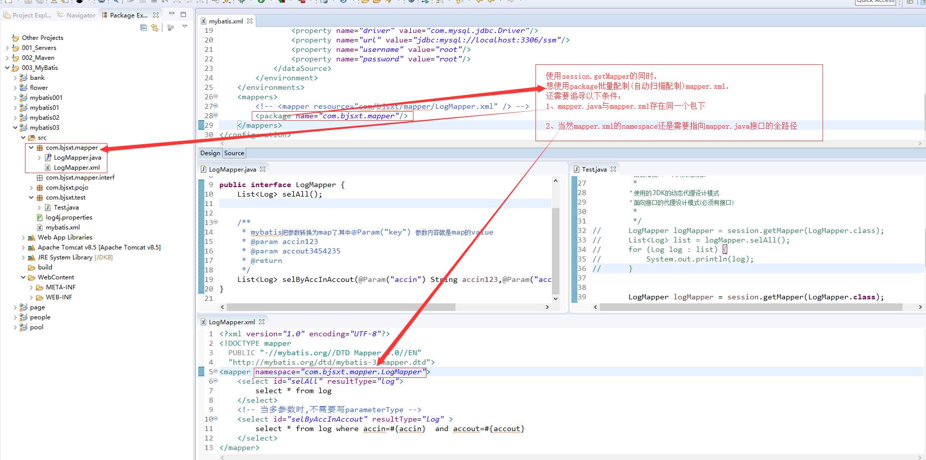The image size is (926, 460).
Task: Click the Apache Tomcat v8.5 library icon
Action: coord(31,247)
